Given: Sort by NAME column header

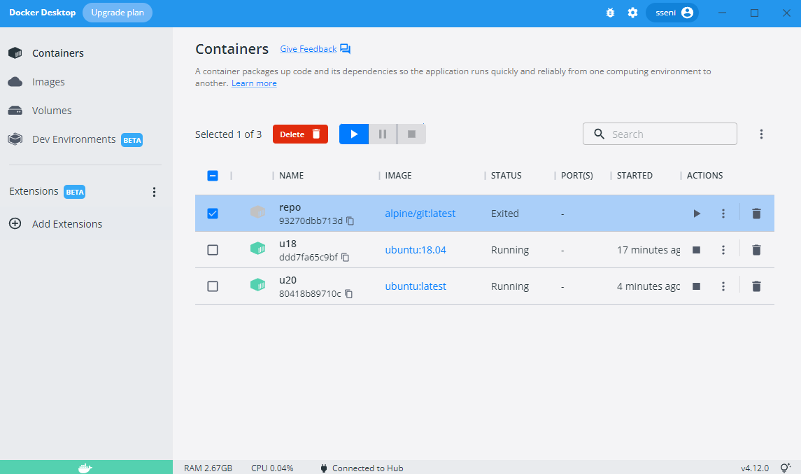Looking at the screenshot, I should (x=291, y=176).
